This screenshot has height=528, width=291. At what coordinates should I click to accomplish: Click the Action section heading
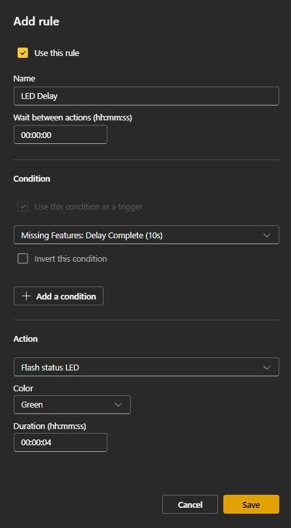coord(25,339)
